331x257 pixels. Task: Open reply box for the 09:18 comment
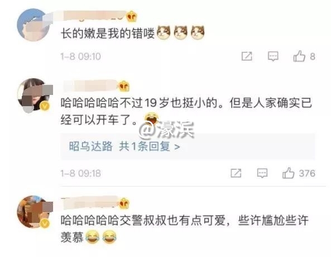[262, 173]
